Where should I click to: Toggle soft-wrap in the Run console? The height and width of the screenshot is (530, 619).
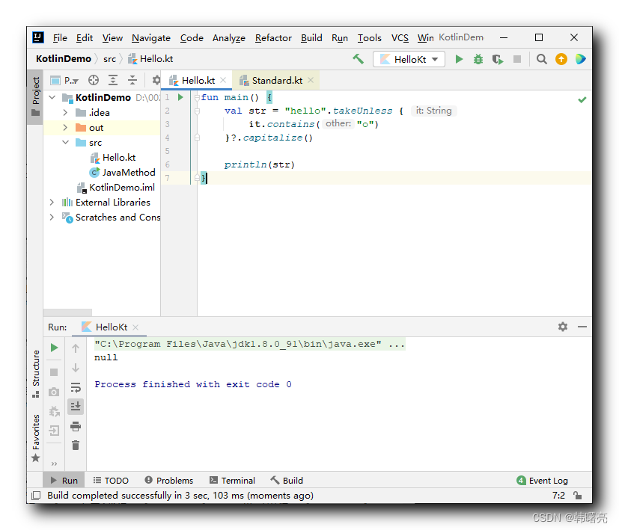coord(76,388)
